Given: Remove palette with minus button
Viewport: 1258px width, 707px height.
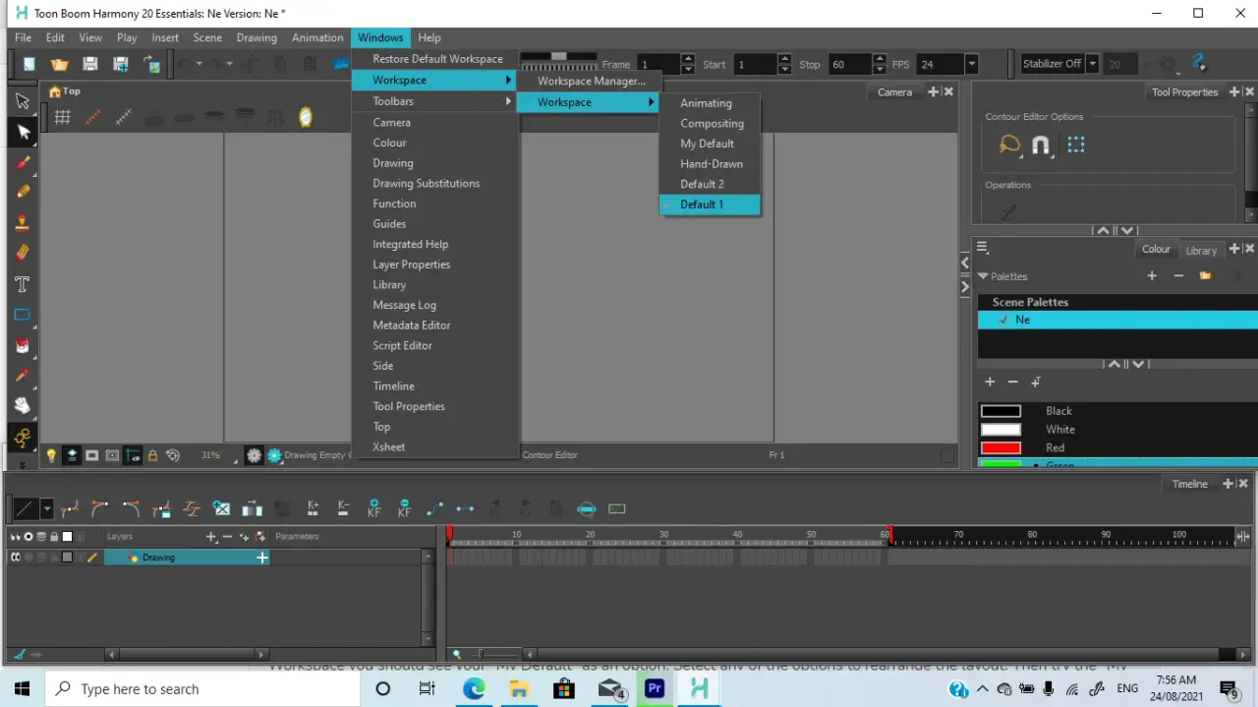Looking at the screenshot, I should tap(1178, 276).
